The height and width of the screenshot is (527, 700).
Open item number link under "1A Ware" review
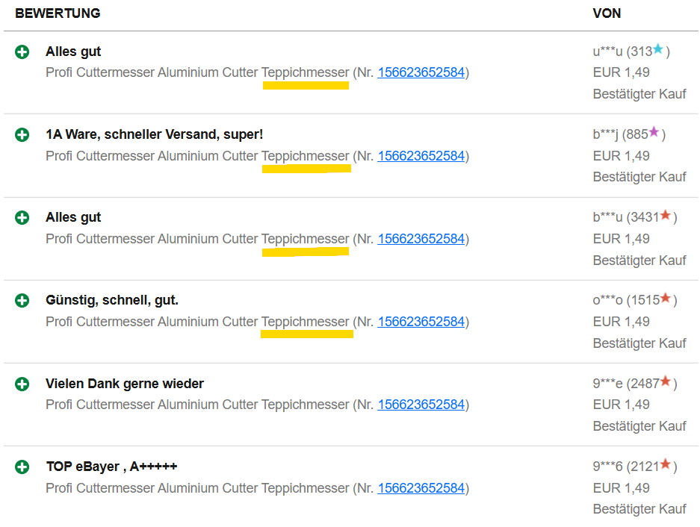[x=421, y=156]
